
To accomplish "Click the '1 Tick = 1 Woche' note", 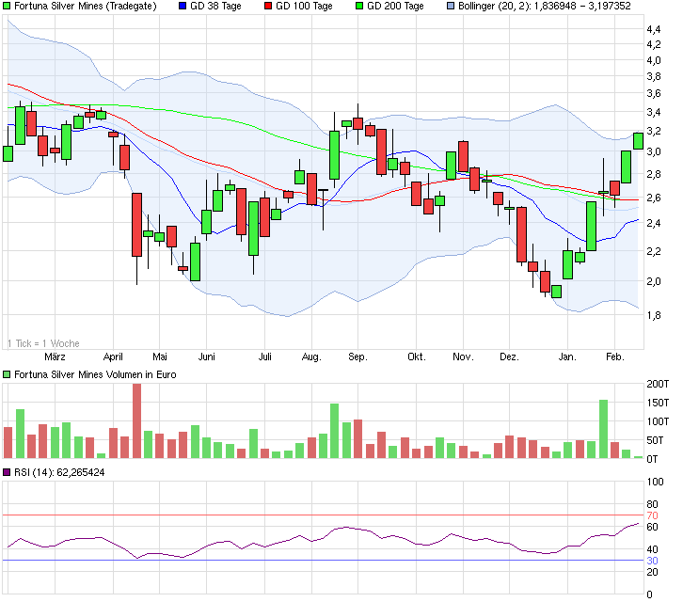I will click(x=42, y=342).
